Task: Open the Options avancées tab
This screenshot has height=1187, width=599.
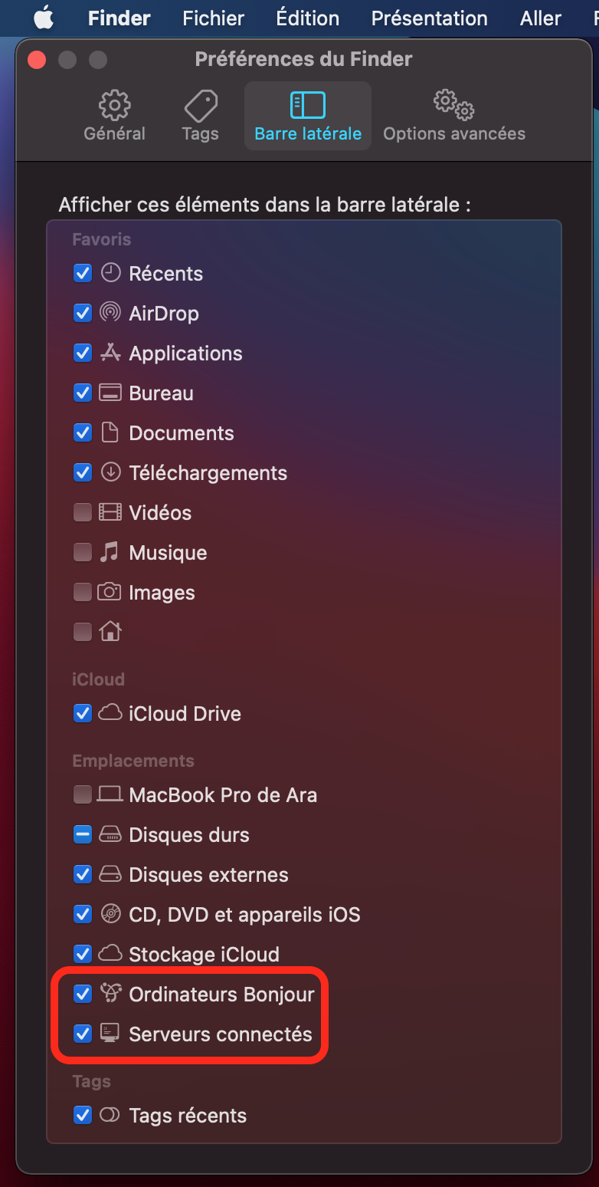Action: click(454, 117)
